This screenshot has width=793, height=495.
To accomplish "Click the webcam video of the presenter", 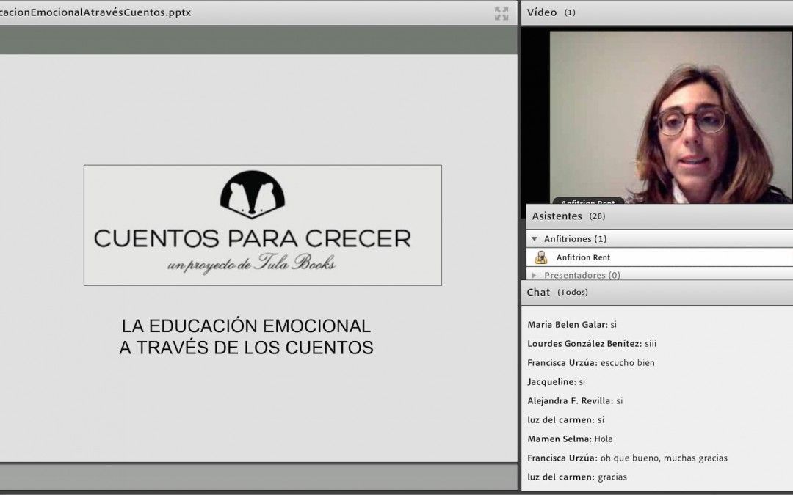I will (x=670, y=117).
